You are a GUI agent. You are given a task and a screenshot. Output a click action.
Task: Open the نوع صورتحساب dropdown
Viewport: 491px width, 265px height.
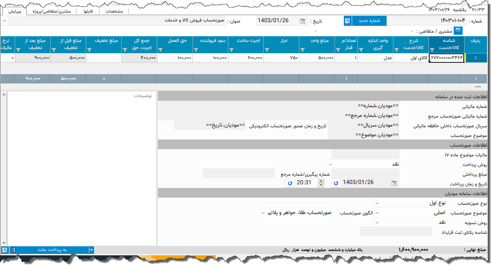tap(377, 203)
